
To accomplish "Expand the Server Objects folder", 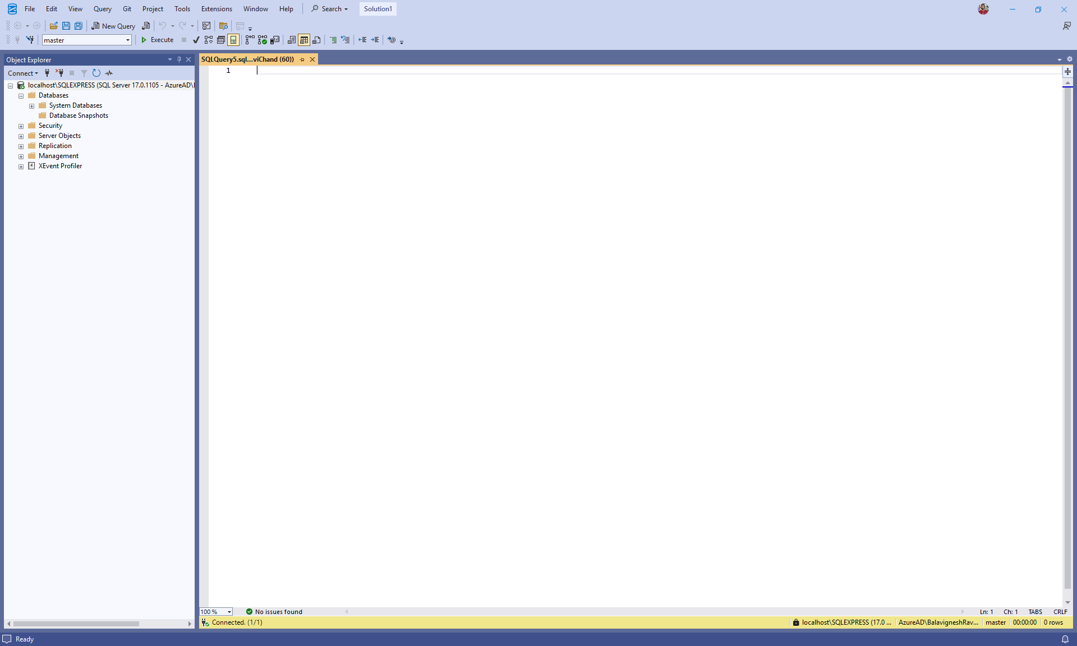I will click(21, 136).
